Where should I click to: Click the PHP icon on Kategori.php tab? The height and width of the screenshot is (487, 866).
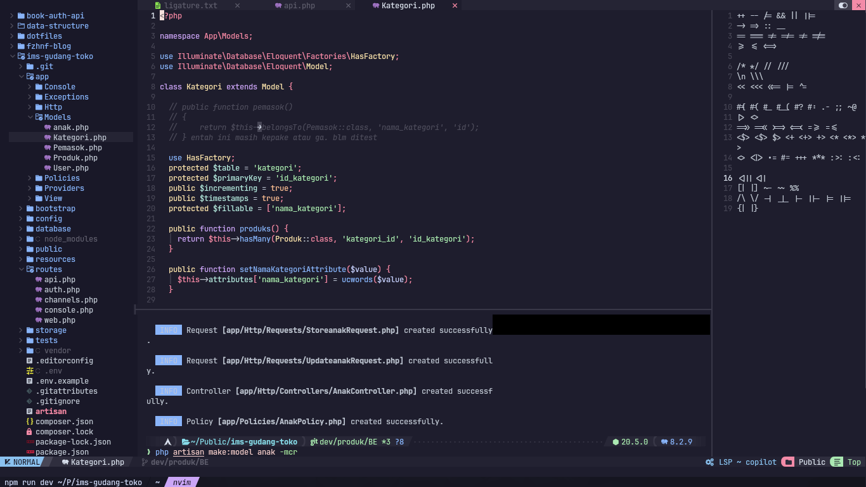[376, 6]
